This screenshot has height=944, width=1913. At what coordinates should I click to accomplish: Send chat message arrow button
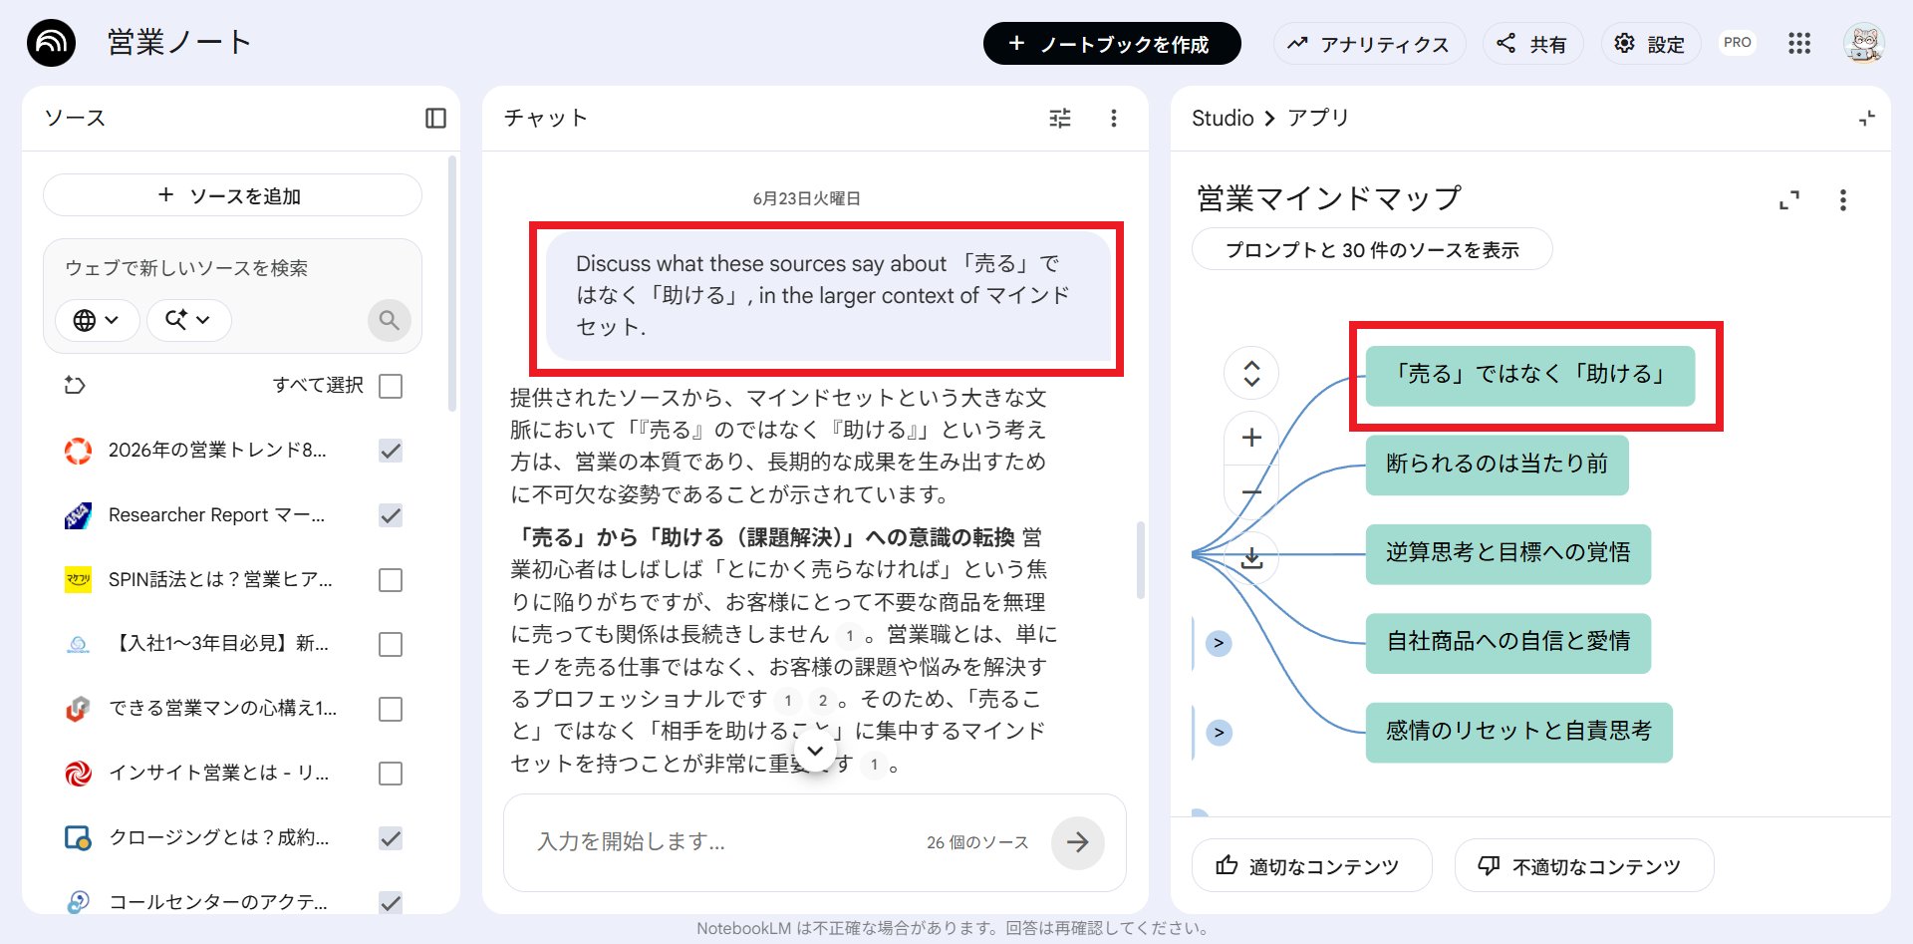1077,842
